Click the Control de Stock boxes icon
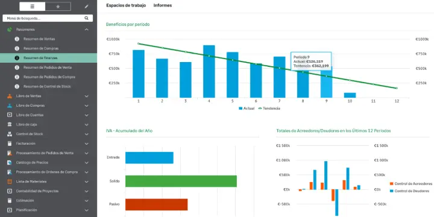 [10, 134]
